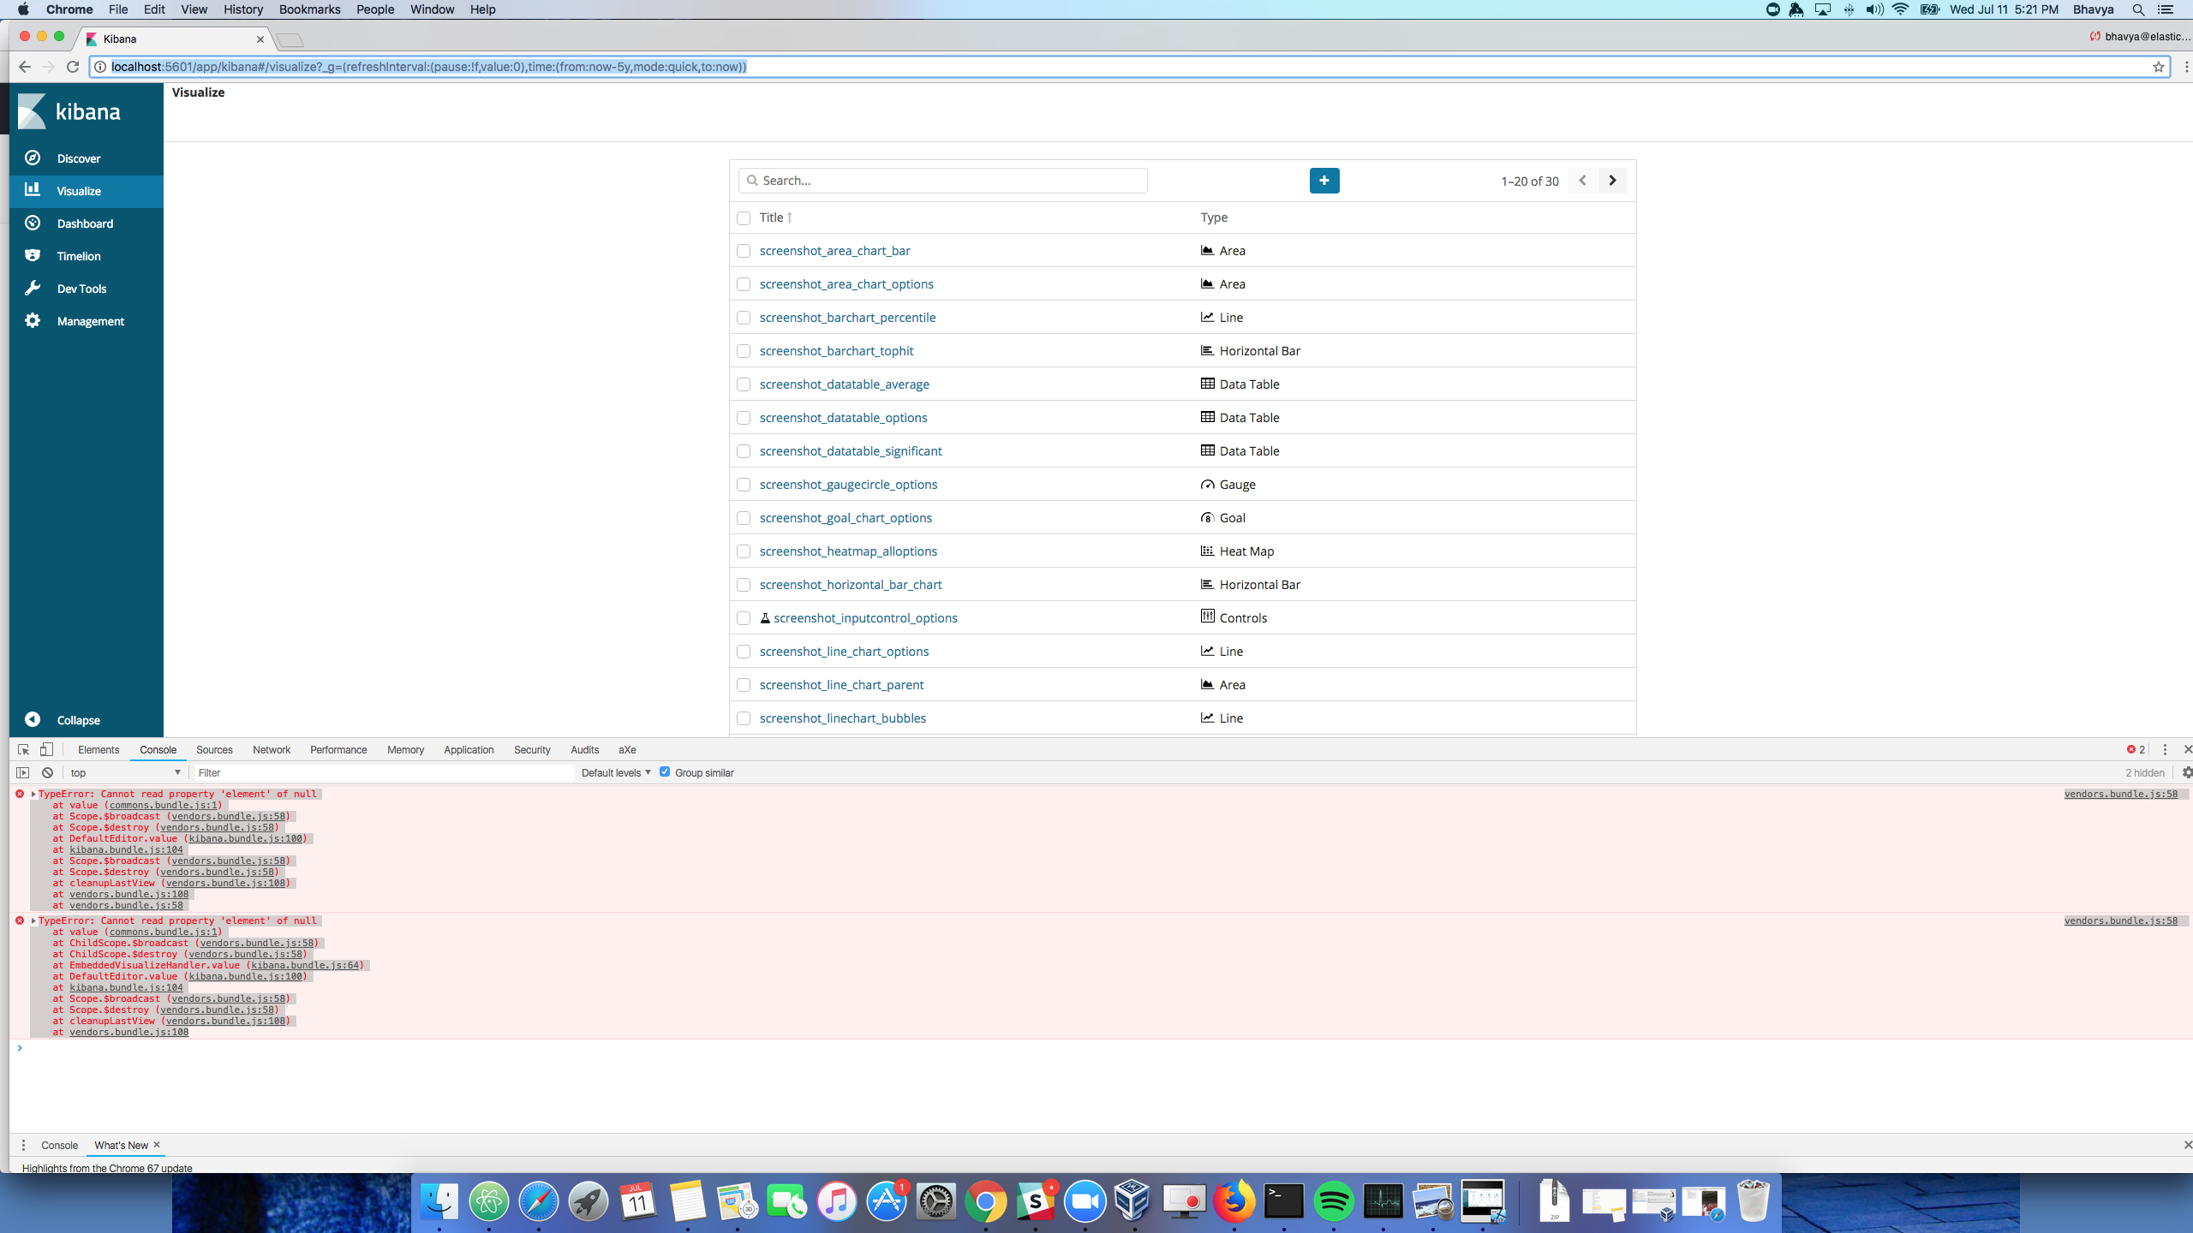The height and width of the screenshot is (1233, 2193).
Task: Open the Application DevTools tab
Action: coord(469,749)
